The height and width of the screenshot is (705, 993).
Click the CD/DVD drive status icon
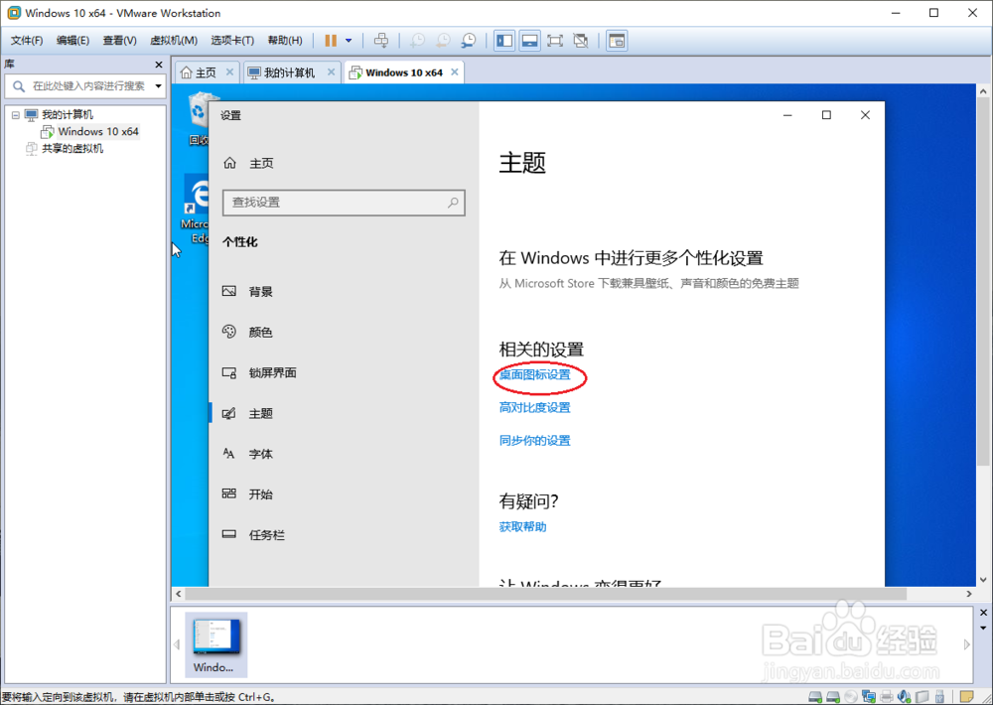coord(851,697)
